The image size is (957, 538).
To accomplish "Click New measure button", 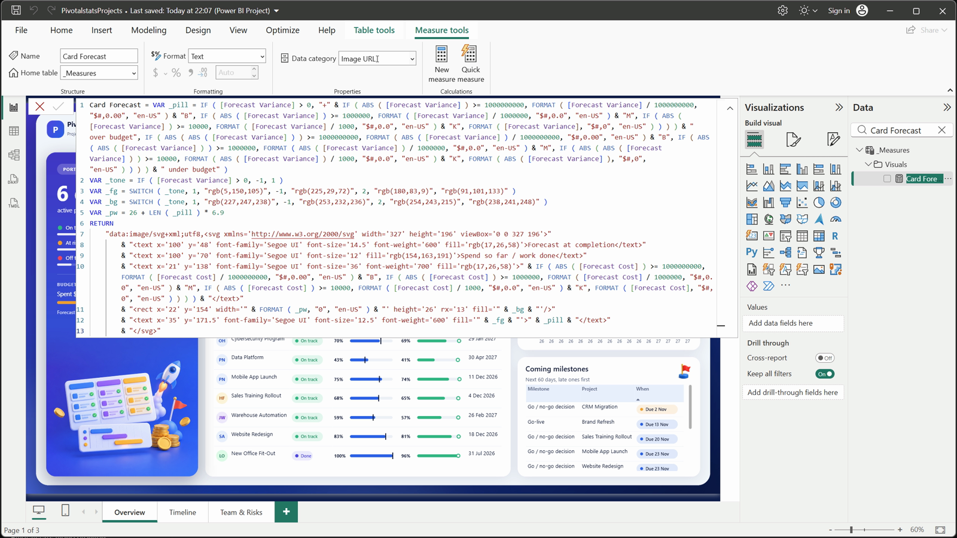I will click(x=441, y=64).
